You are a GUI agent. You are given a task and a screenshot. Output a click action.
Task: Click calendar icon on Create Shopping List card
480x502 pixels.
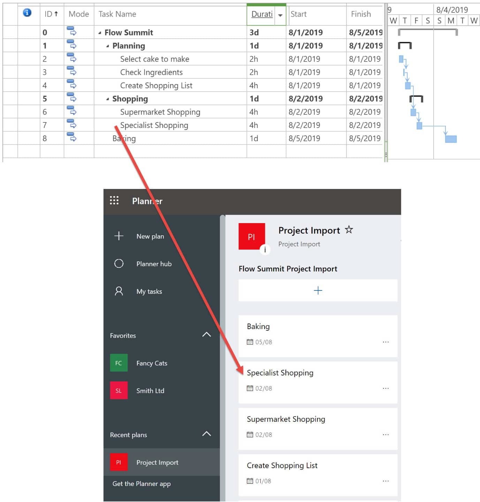pyautogui.click(x=250, y=481)
